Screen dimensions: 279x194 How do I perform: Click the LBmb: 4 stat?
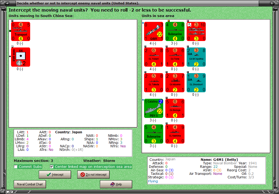click(22, 139)
